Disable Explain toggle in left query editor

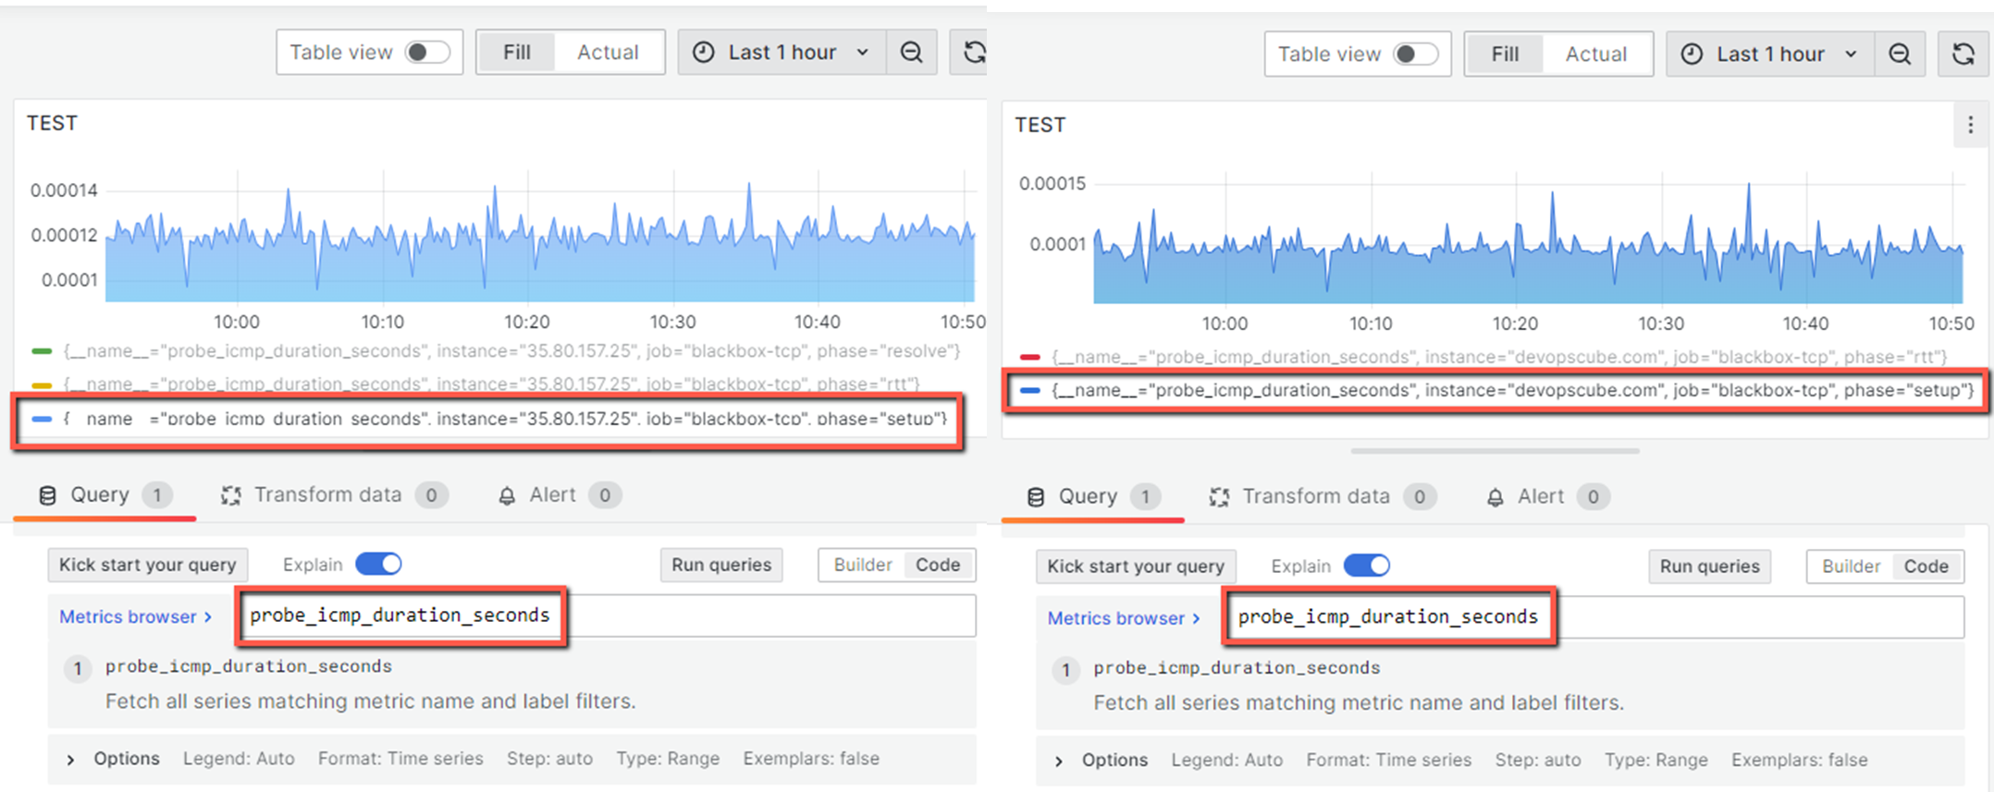pyautogui.click(x=379, y=564)
